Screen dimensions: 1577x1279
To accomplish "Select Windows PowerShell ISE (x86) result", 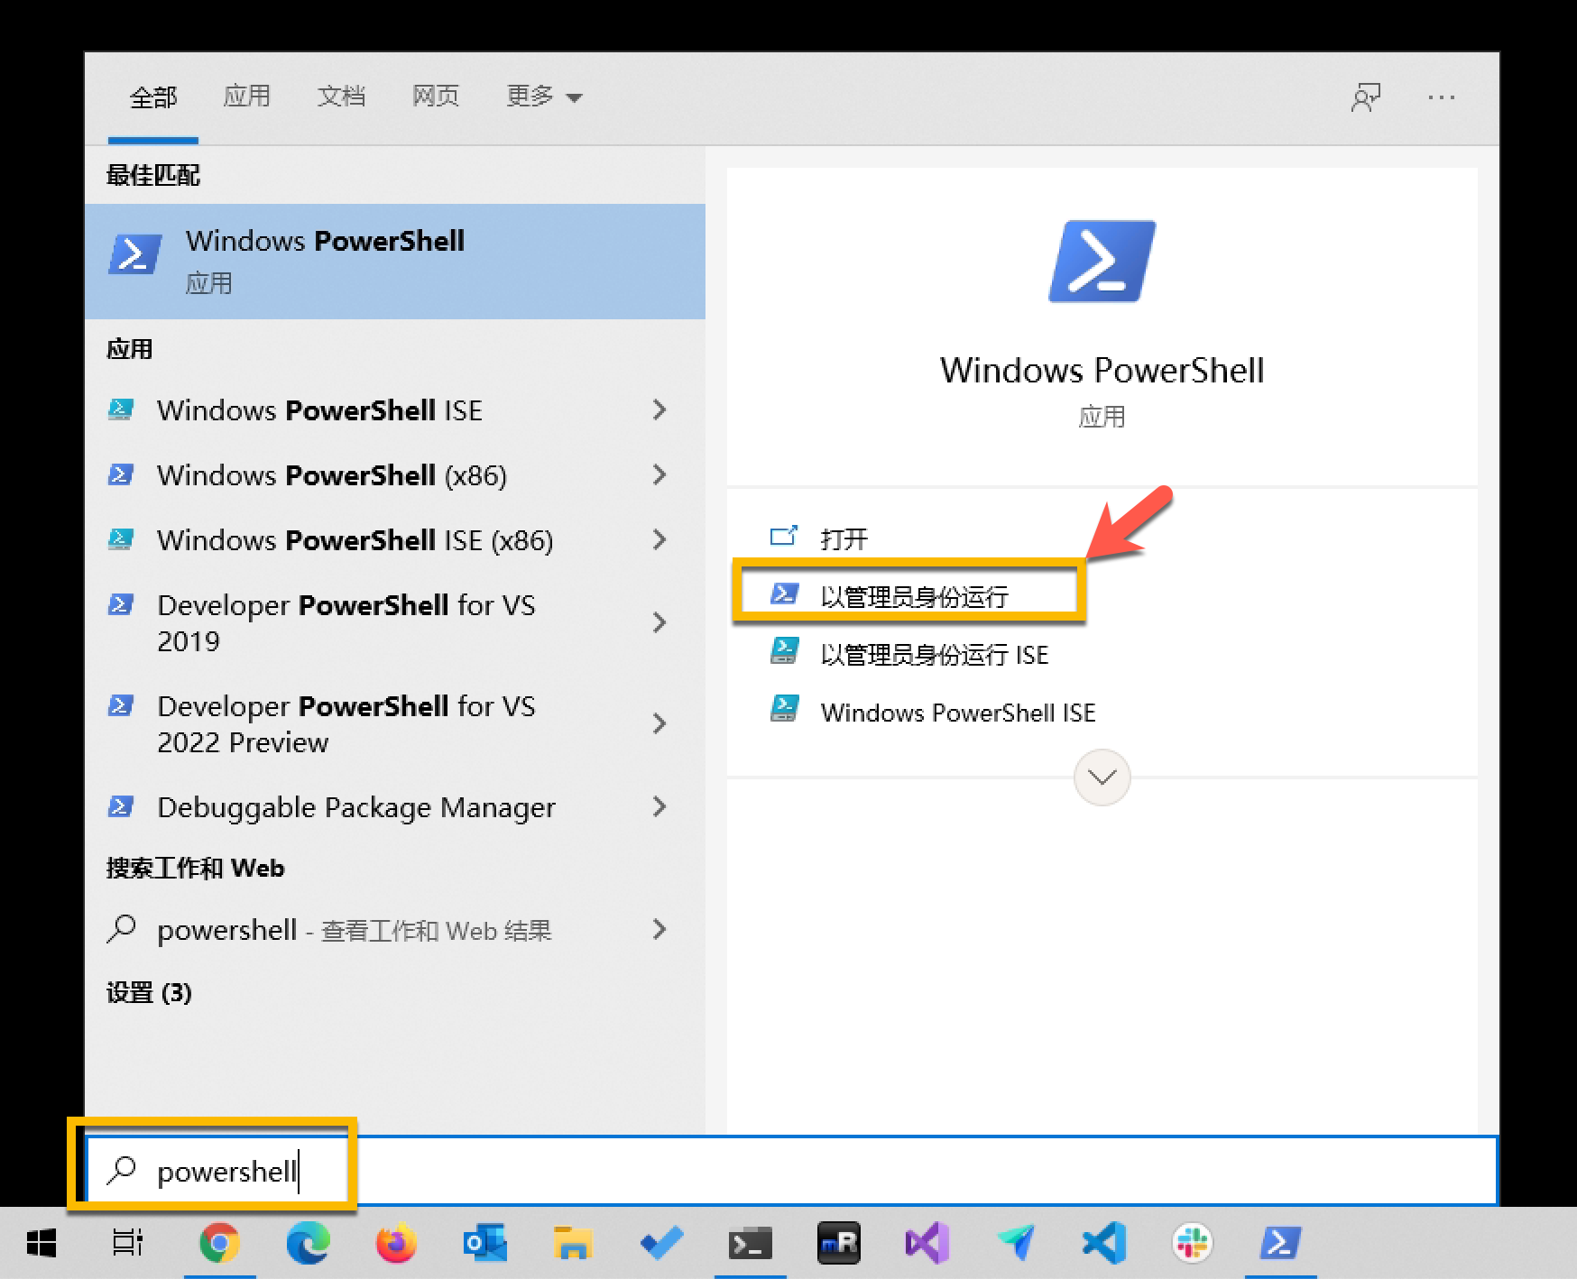I will [x=395, y=540].
